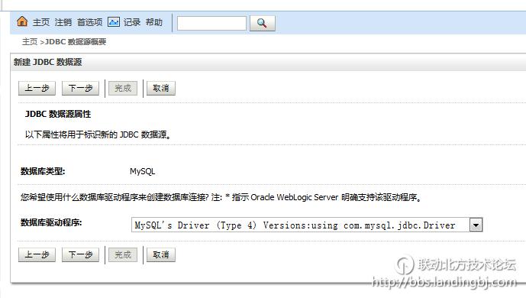Click the bottom 完成 button
526x298 pixels.
(x=123, y=254)
